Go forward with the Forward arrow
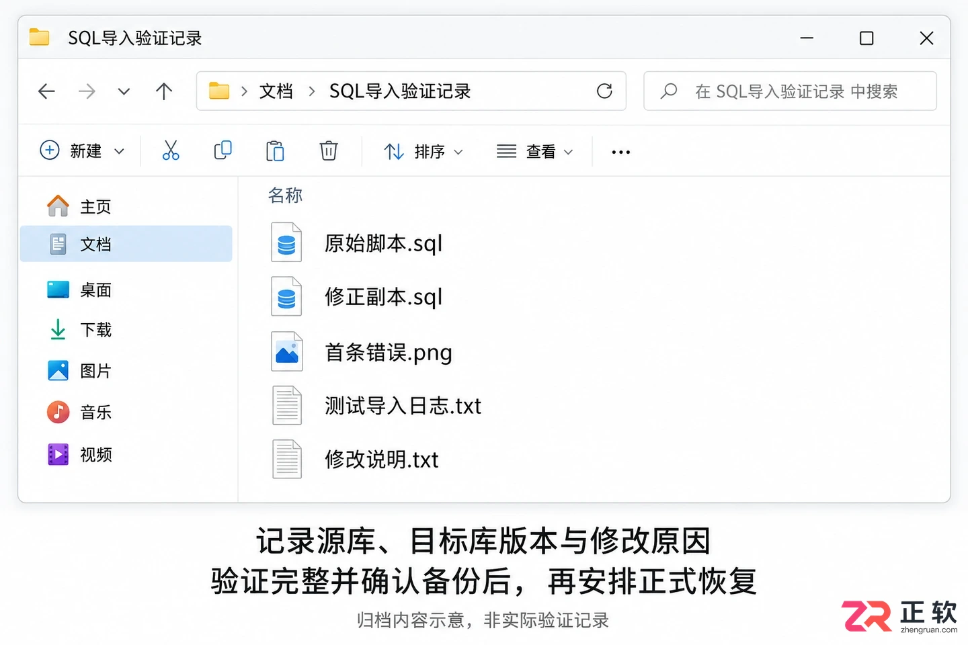 pos(87,91)
